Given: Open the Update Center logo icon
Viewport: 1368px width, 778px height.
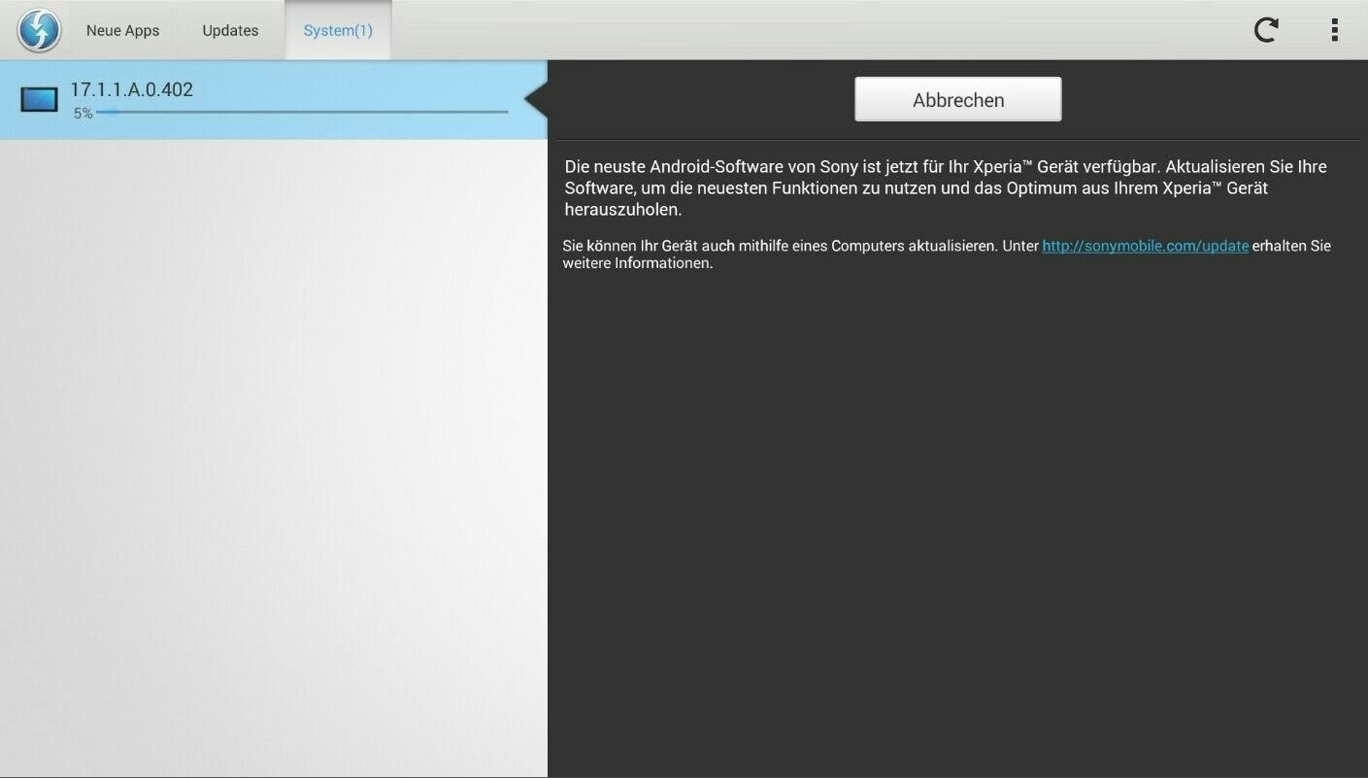Looking at the screenshot, I should (x=39, y=29).
